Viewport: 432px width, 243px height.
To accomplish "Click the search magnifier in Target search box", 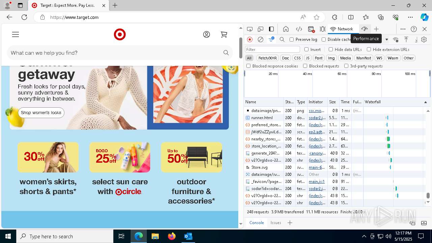I will click(226, 53).
